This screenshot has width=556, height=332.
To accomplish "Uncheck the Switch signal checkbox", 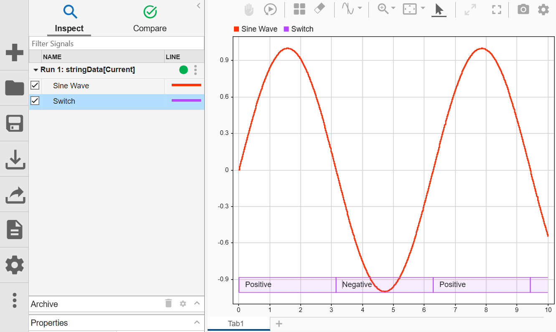I will pos(35,101).
